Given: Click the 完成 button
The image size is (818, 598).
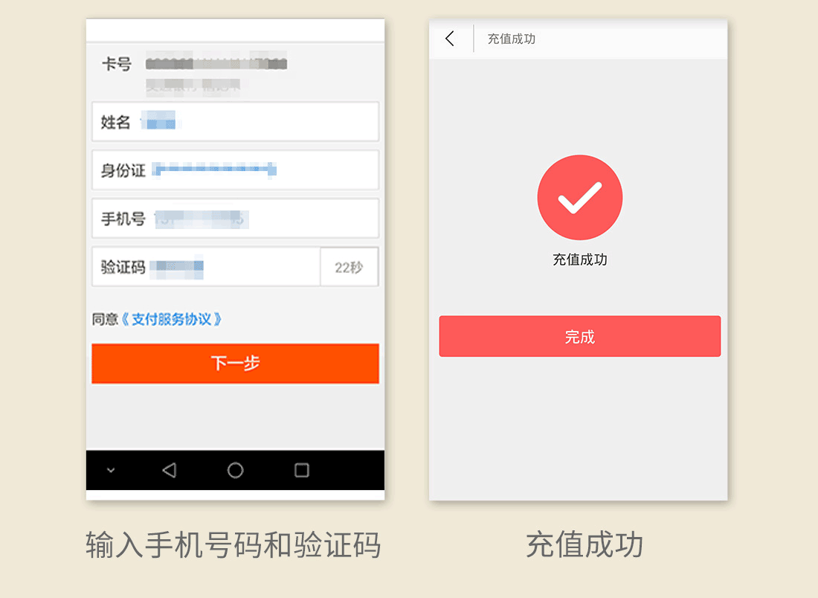Looking at the screenshot, I should [579, 336].
